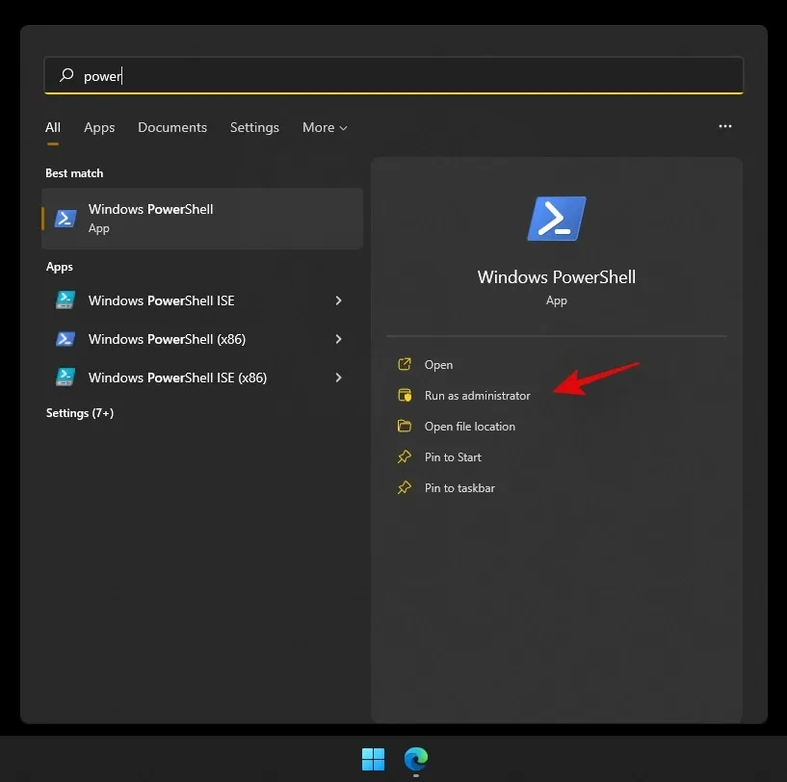Screen dimensions: 787x782
Task: Expand the Settings (7+) section
Action: [x=80, y=413]
